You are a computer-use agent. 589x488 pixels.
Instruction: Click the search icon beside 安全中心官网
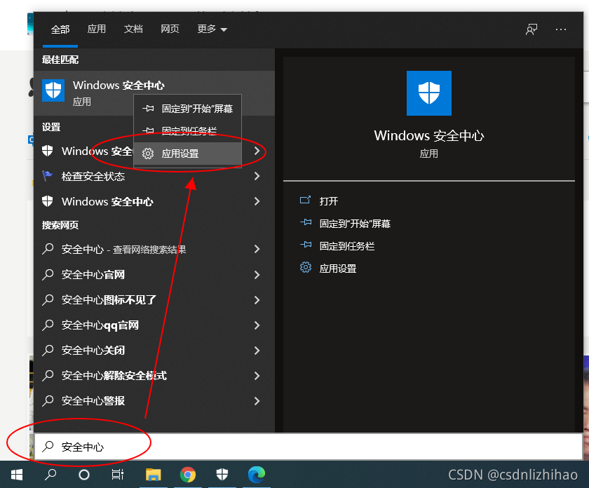point(48,275)
